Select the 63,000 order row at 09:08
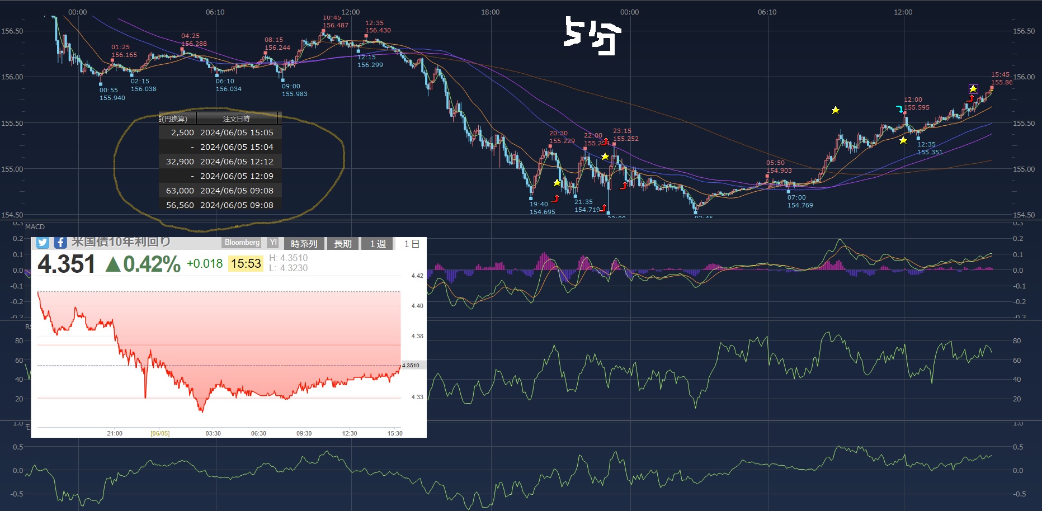 tap(220, 191)
